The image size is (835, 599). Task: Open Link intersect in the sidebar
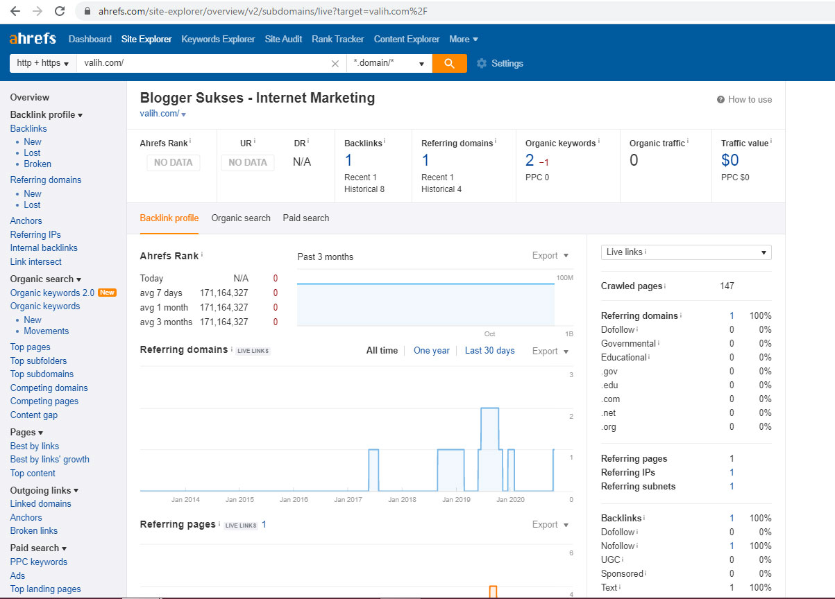35,262
